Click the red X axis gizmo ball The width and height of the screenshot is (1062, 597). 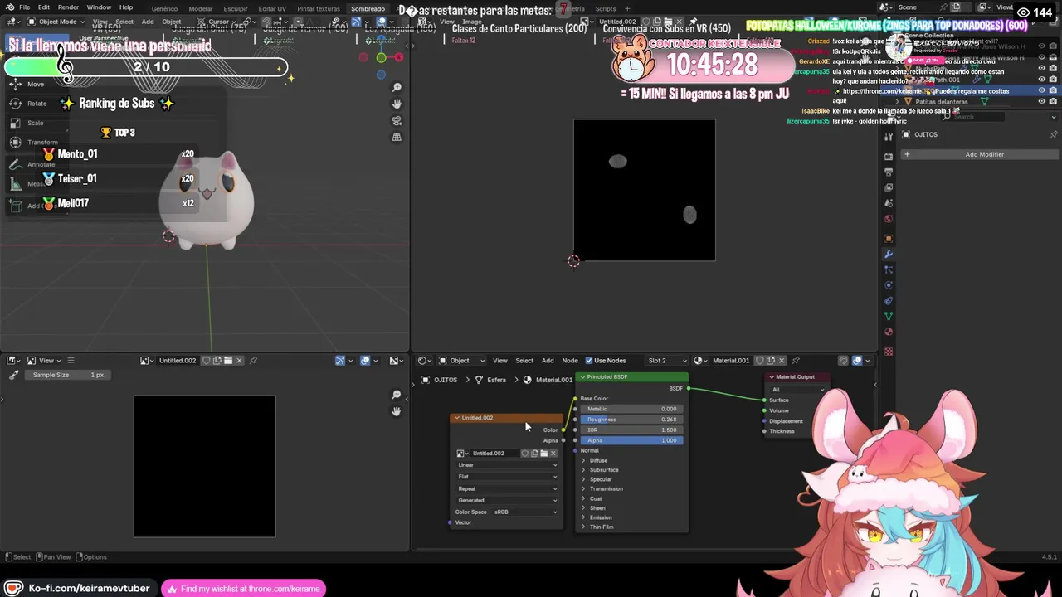coord(399,57)
